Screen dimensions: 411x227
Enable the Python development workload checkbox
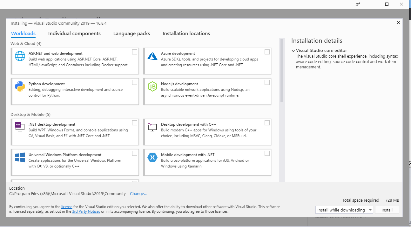click(x=135, y=82)
